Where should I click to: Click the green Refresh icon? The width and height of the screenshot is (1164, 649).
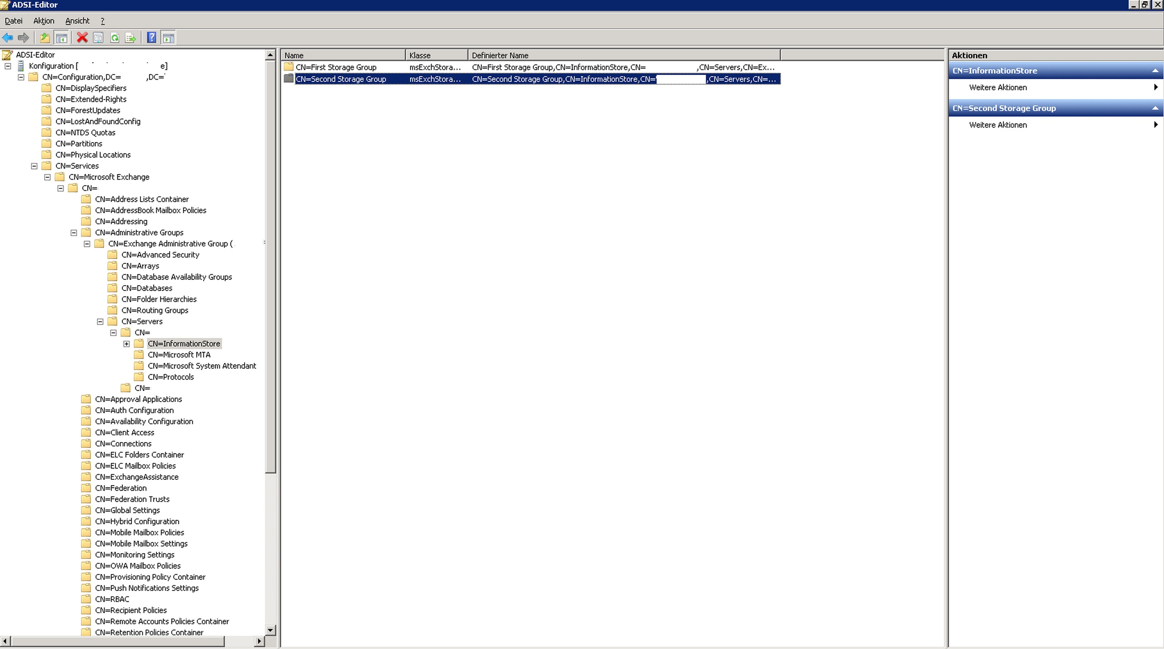[x=115, y=38]
